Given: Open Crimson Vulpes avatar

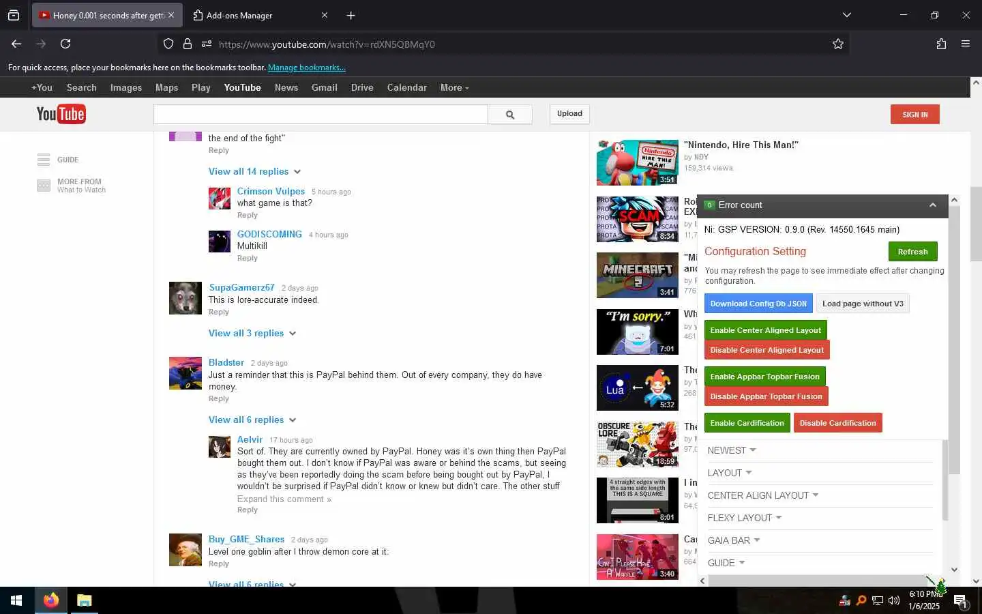Looking at the screenshot, I should pyautogui.click(x=220, y=199).
